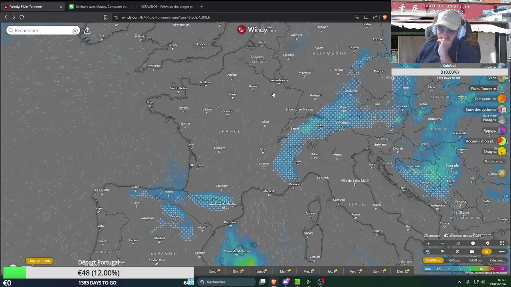Select the Nuages clouds layer icon
Viewport: 511px width, 287px height.
coord(502,120)
